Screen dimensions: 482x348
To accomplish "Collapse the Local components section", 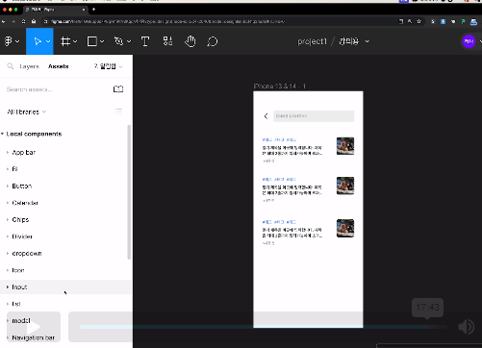I will (x=2, y=134).
